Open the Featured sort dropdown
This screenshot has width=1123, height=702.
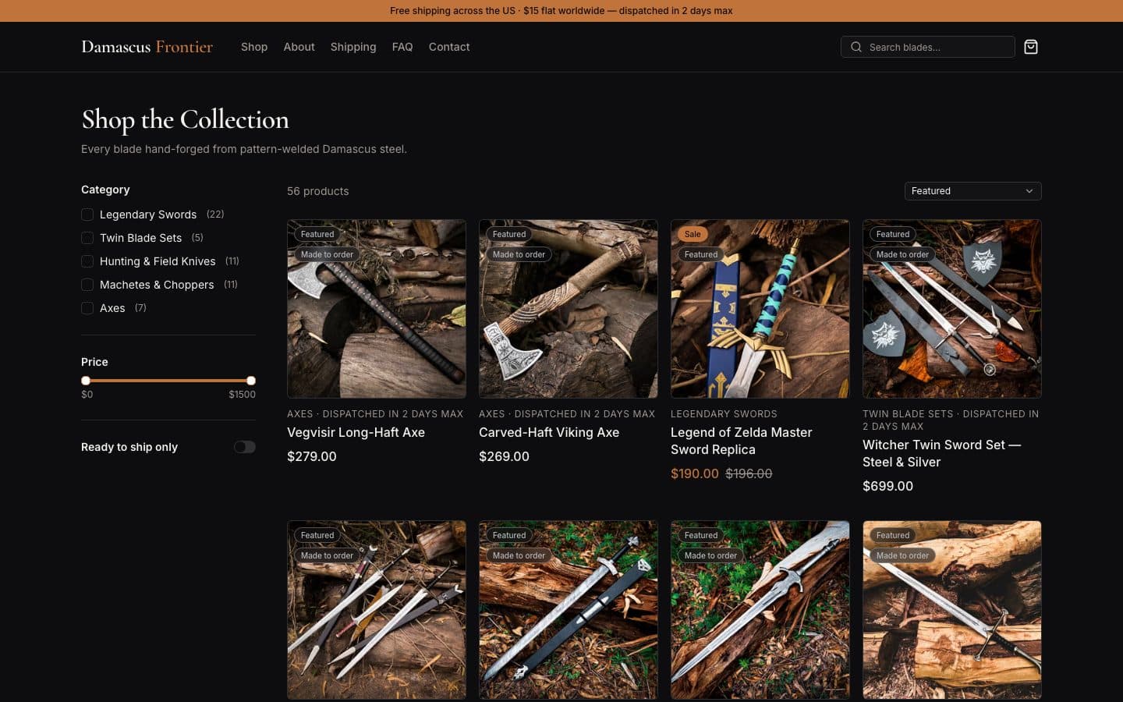tap(972, 191)
